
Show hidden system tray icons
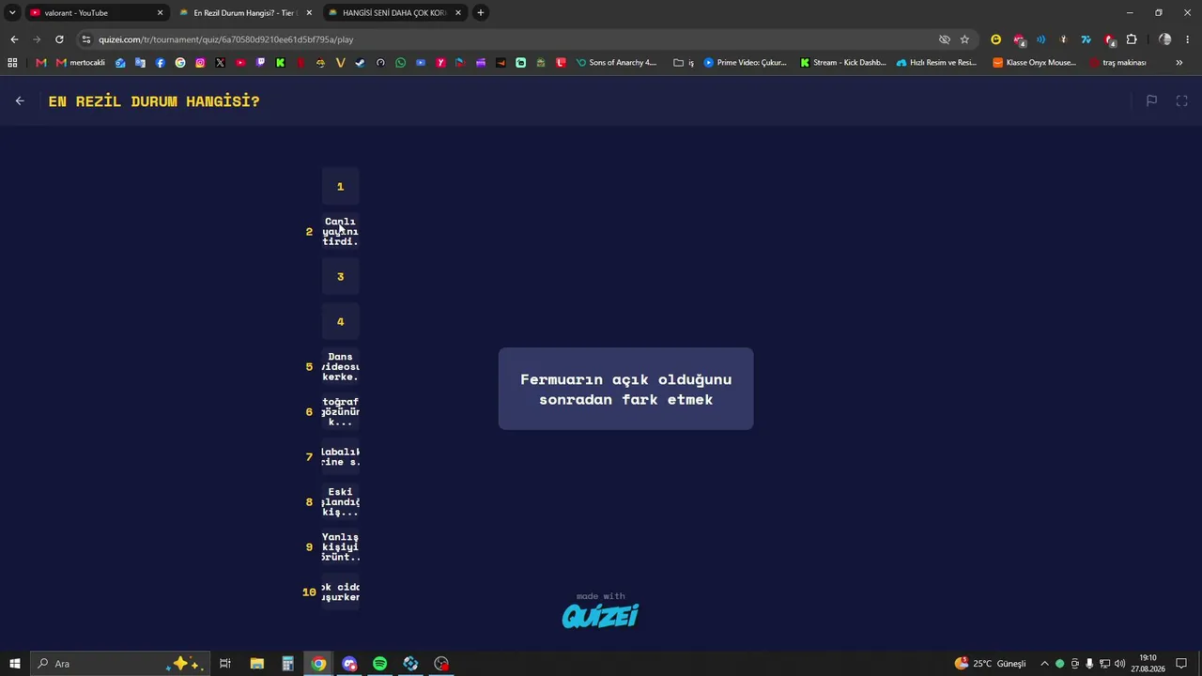pyautogui.click(x=1044, y=664)
